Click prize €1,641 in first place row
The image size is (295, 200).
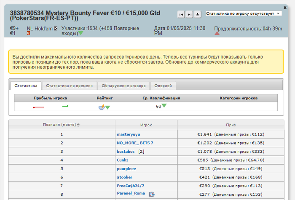[204, 134]
